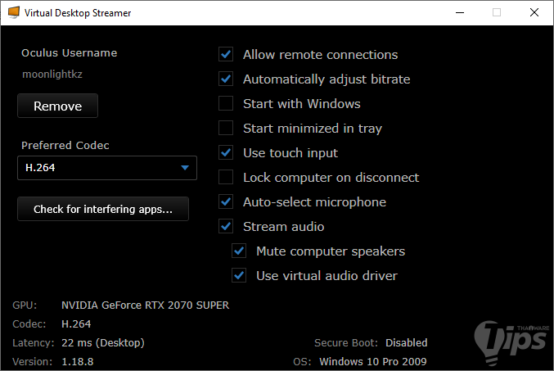Minimize the Virtual Desktop Streamer window
The image size is (554, 371).
[460, 13]
